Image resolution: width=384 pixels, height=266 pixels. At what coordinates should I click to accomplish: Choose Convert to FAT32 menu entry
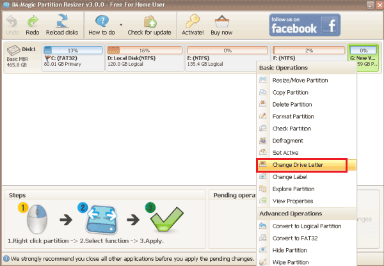pyautogui.click(x=307, y=238)
